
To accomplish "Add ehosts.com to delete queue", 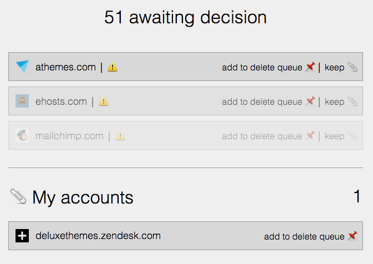I will [262, 102].
